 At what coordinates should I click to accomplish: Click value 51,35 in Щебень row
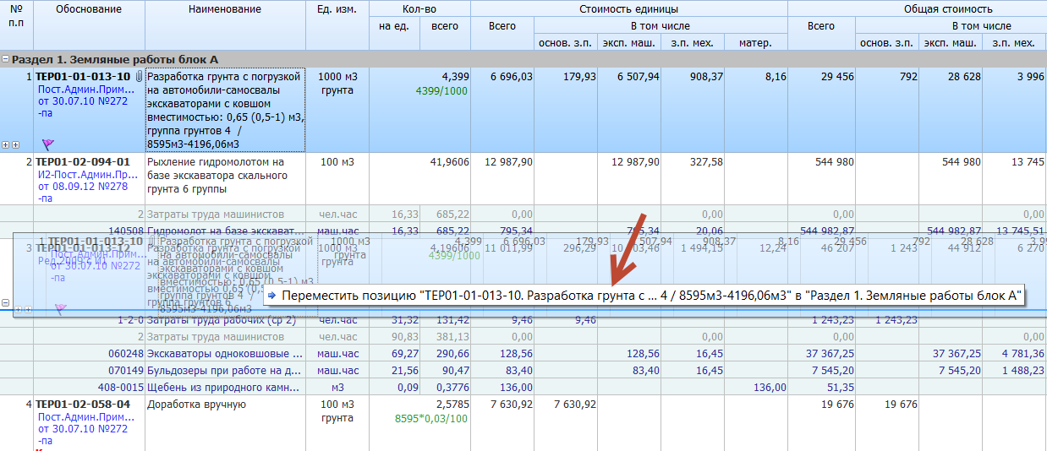click(x=839, y=388)
